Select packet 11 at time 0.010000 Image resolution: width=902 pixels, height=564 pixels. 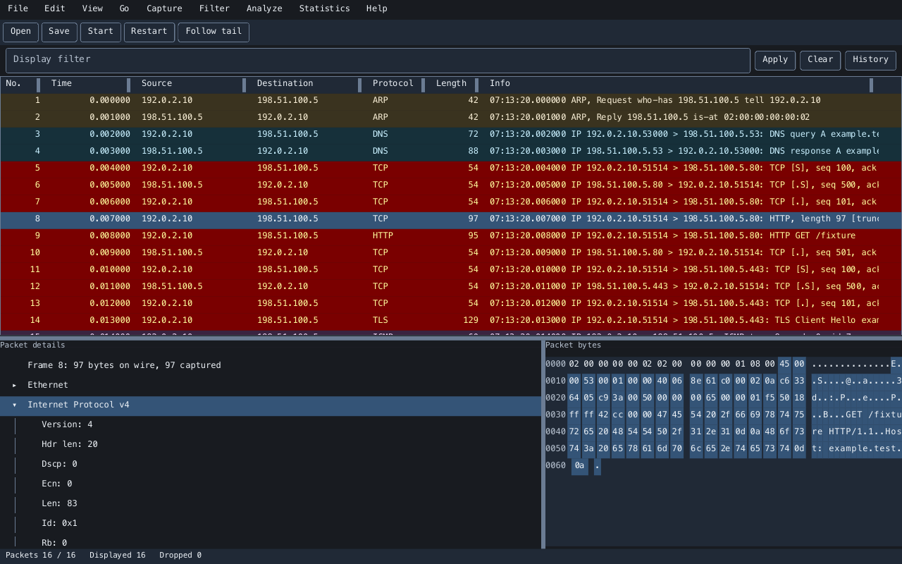tap(451, 269)
